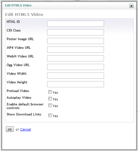Focus the Video Height input box

(x=76, y=84)
